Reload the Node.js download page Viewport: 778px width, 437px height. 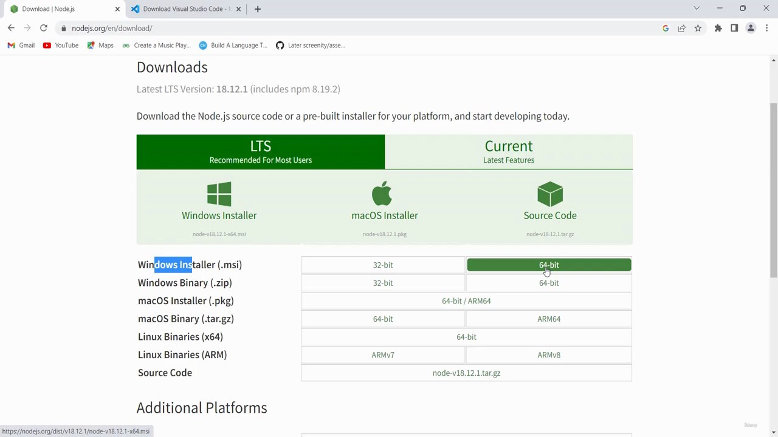44,28
